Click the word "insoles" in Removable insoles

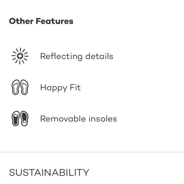point(103,119)
